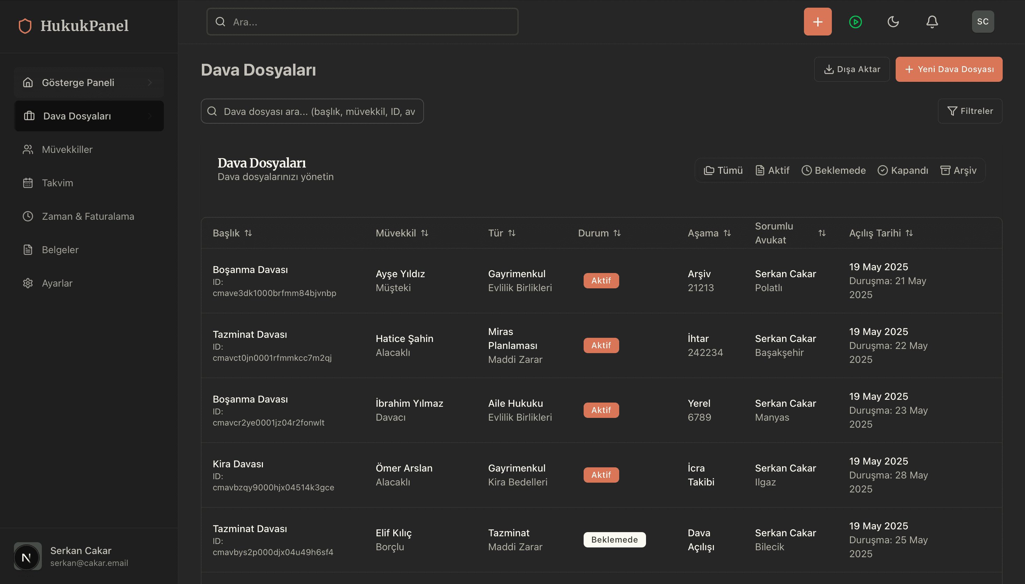Screen dimensions: 1025x584
Task: Open SC user avatar menu
Action: point(982,22)
